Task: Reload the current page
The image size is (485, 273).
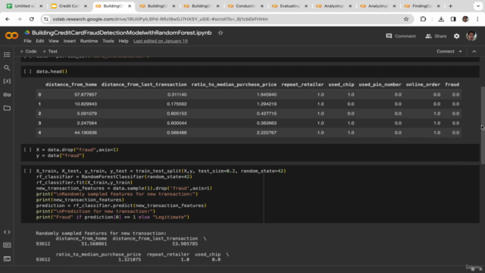Action: [x=32, y=19]
